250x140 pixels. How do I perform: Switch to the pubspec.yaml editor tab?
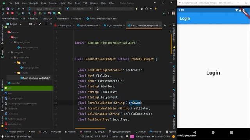coord(64,25)
